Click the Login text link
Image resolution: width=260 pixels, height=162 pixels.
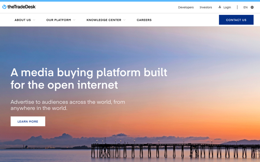coord(227,7)
